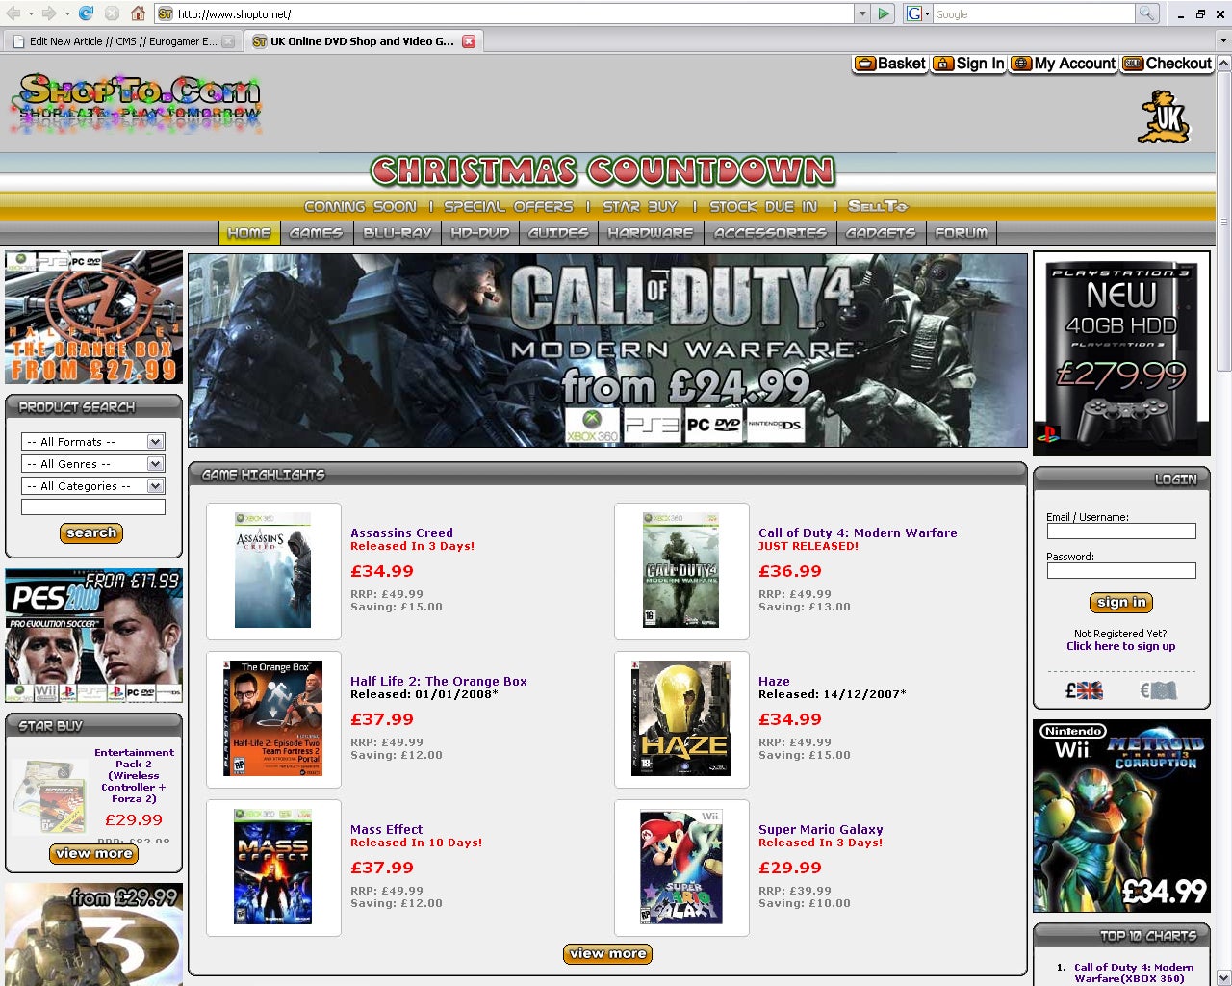The image size is (1232, 986).
Task: Expand the All Genres dropdown
Action: (92, 464)
